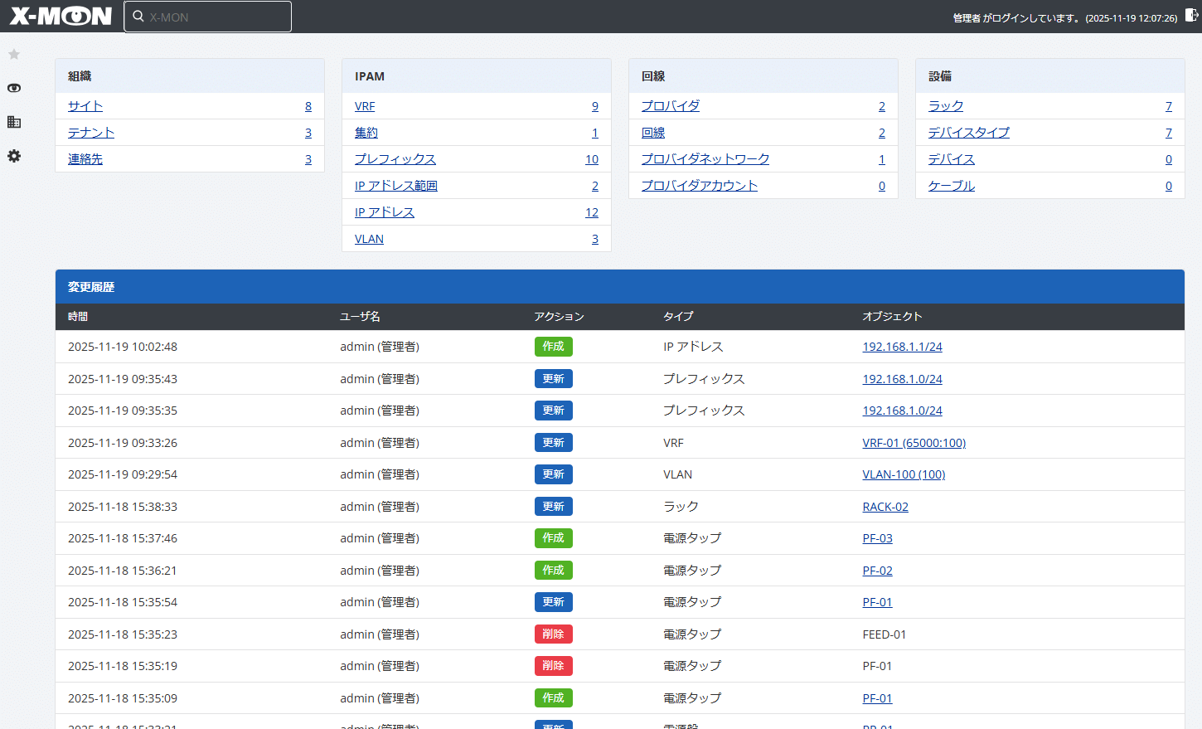Click the count 7 next to ラック

click(1168, 105)
